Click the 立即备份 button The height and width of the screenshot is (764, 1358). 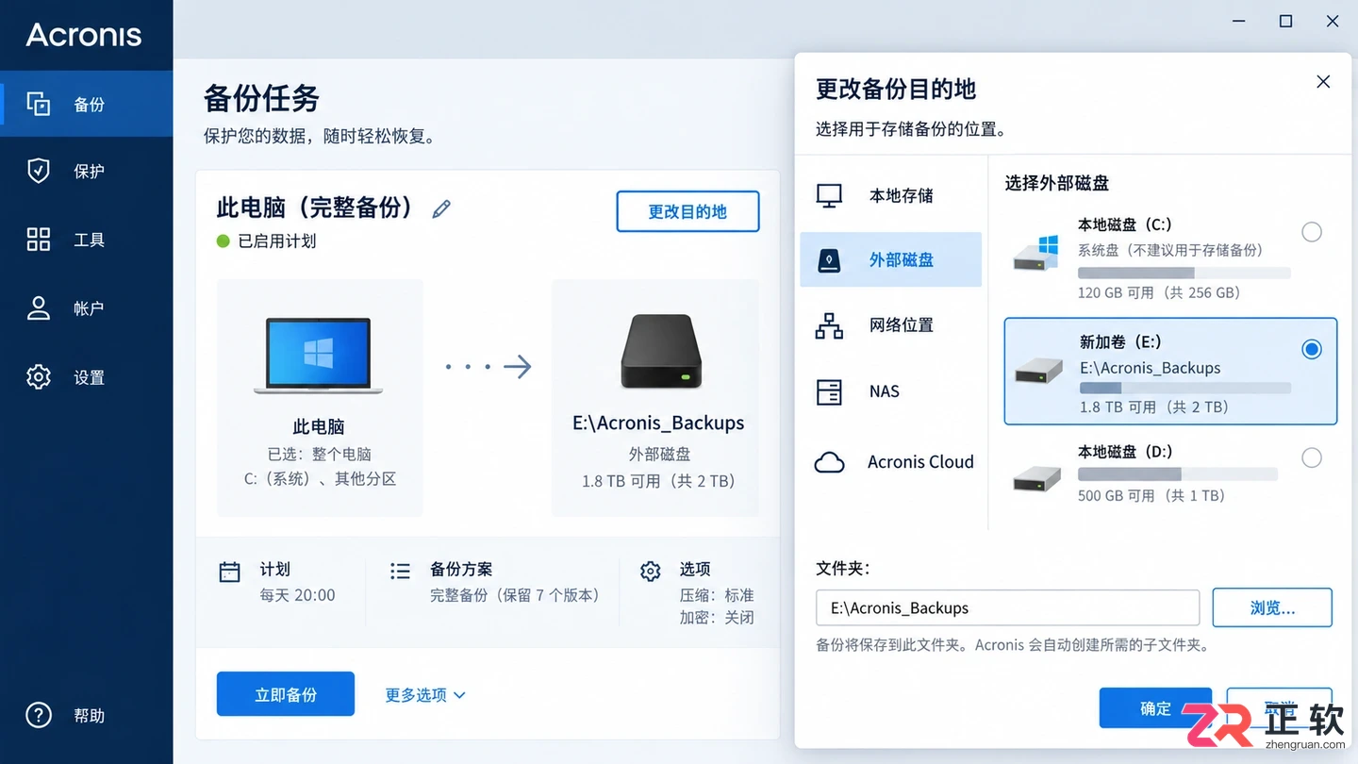(x=286, y=694)
